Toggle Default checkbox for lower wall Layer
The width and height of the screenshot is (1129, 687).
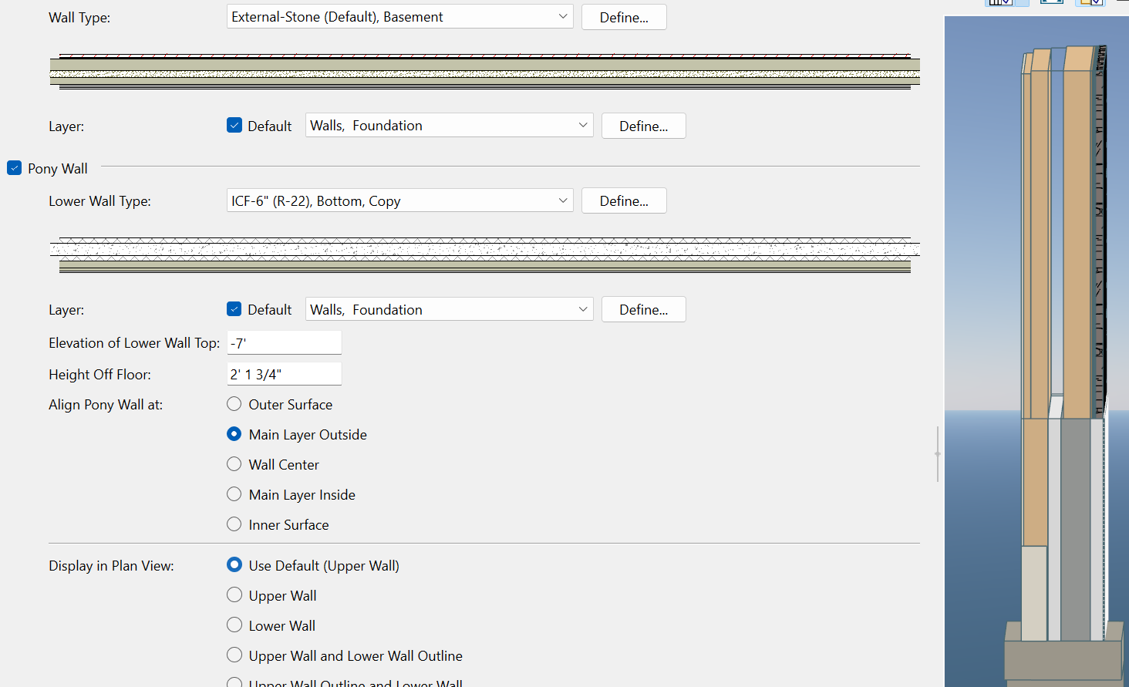[234, 309]
